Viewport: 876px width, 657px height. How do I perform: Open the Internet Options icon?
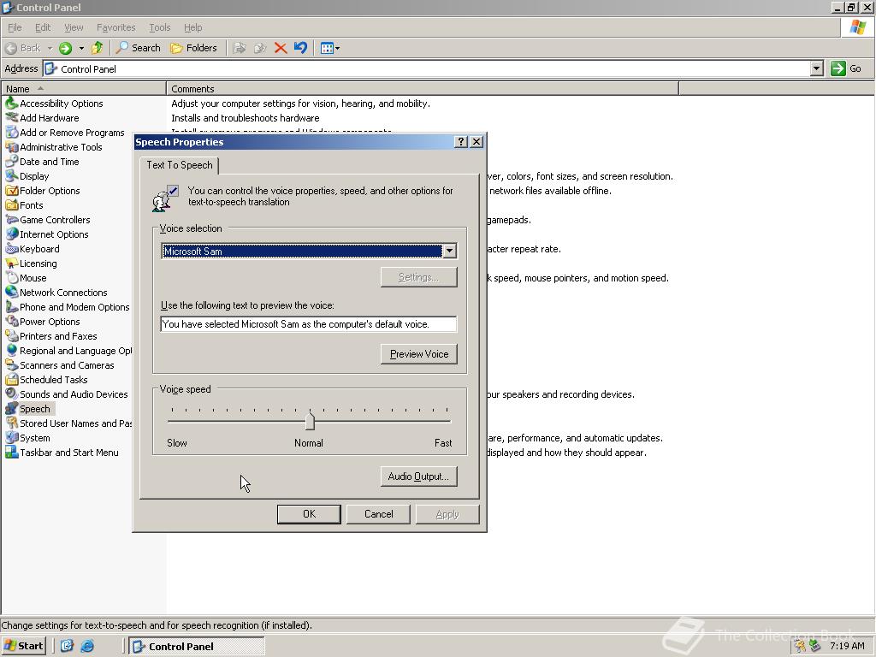[x=12, y=234]
